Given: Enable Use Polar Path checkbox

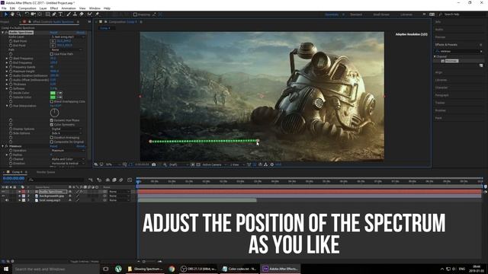Looking at the screenshot, I should (52, 54).
